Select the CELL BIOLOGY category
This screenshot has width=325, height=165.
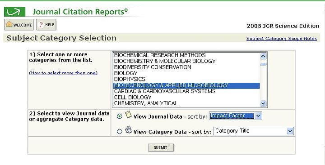(186, 97)
